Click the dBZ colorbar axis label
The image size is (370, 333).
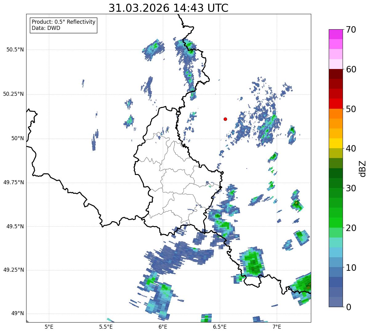[362, 169]
